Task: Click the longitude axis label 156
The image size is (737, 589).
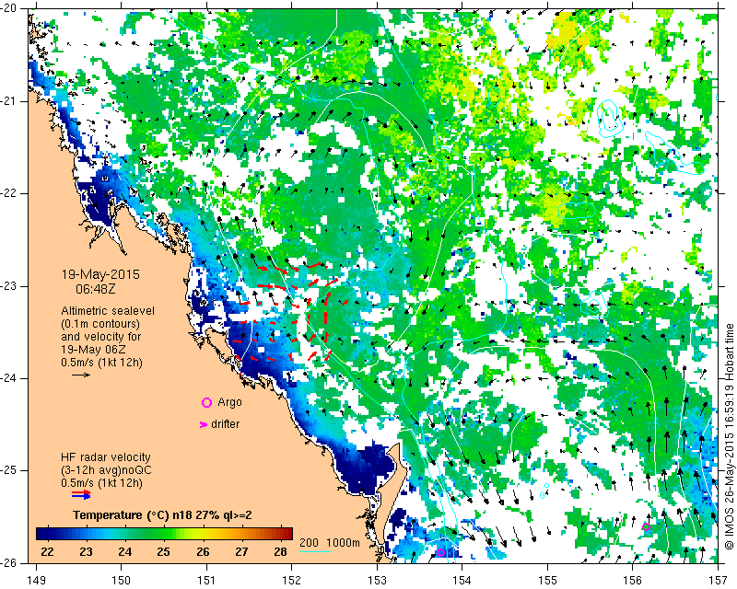Action: (x=633, y=581)
